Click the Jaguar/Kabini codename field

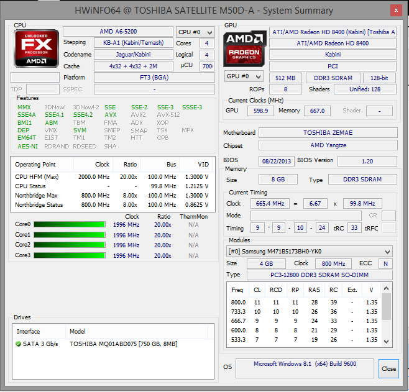(134, 55)
